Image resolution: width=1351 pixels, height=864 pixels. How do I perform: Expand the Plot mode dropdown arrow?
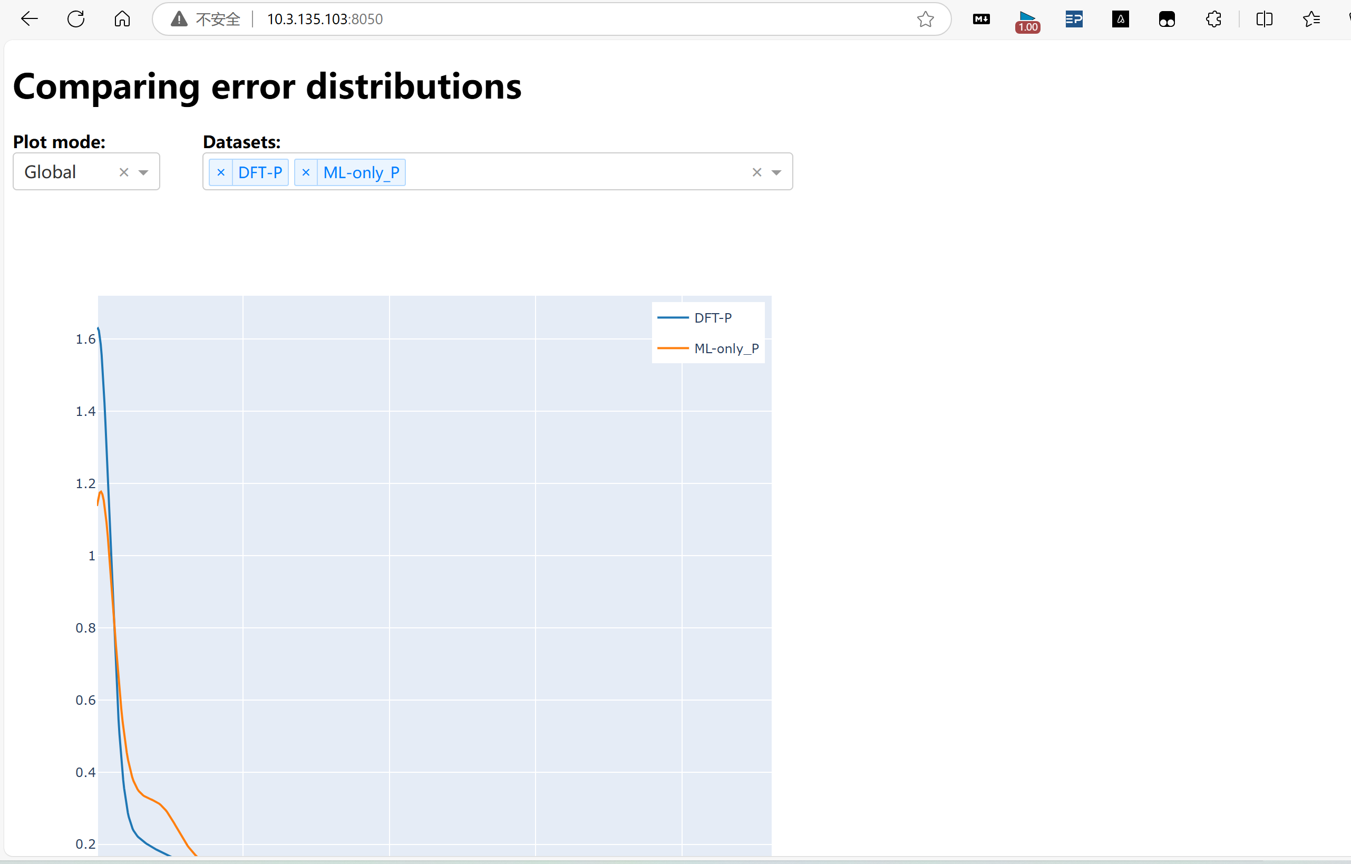point(143,173)
